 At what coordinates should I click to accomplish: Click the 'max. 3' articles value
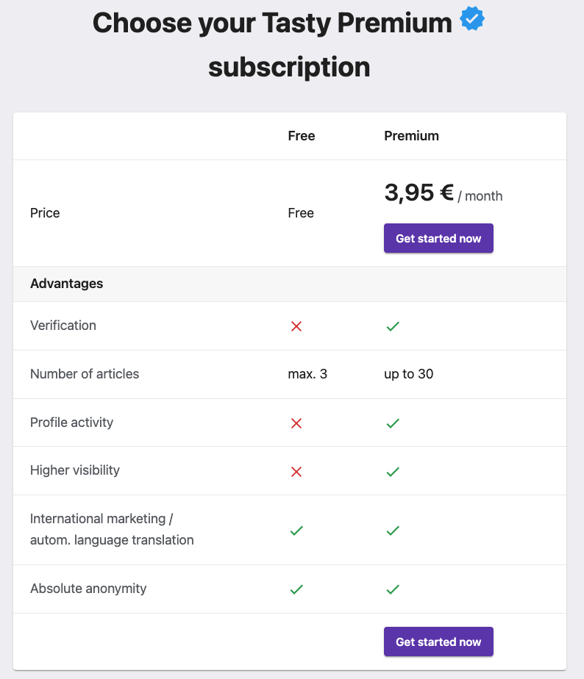tap(307, 374)
